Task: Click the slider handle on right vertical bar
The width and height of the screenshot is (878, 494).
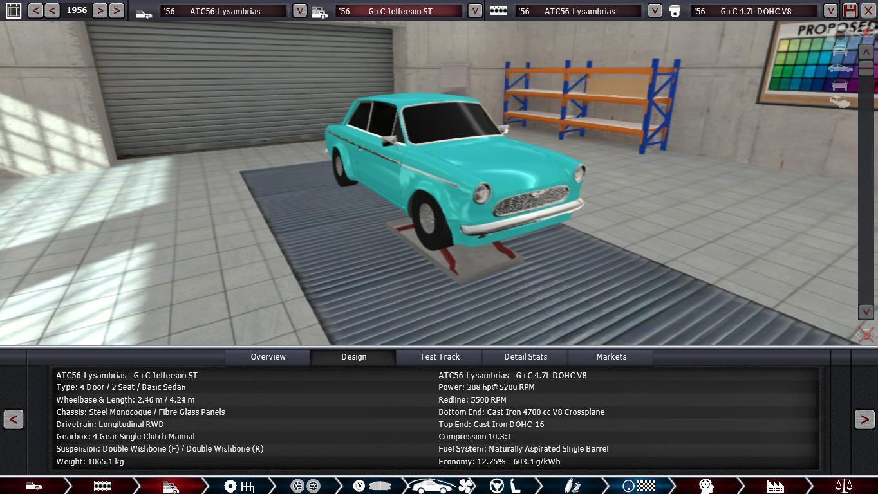Action: point(866,68)
